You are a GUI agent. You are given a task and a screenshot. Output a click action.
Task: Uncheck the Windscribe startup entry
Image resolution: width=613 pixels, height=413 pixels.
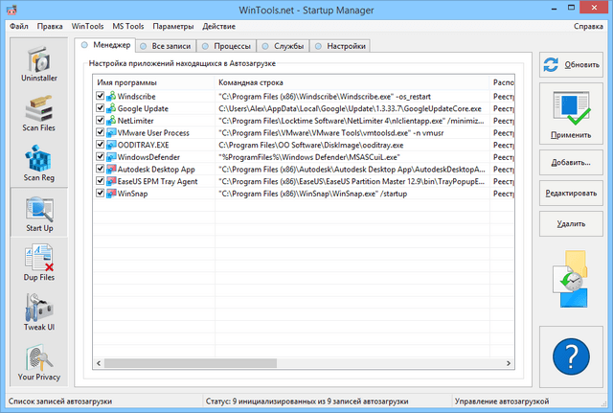pos(100,96)
